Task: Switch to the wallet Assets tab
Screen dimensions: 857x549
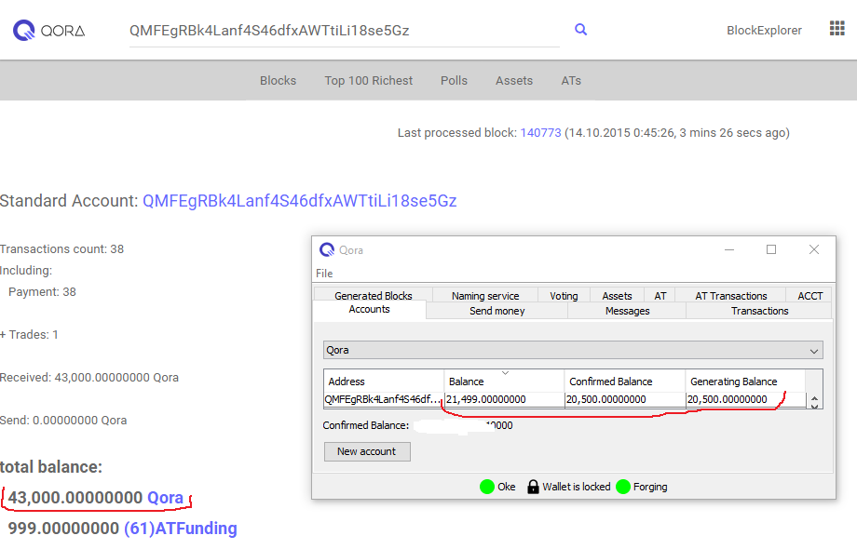Action: pos(617,295)
